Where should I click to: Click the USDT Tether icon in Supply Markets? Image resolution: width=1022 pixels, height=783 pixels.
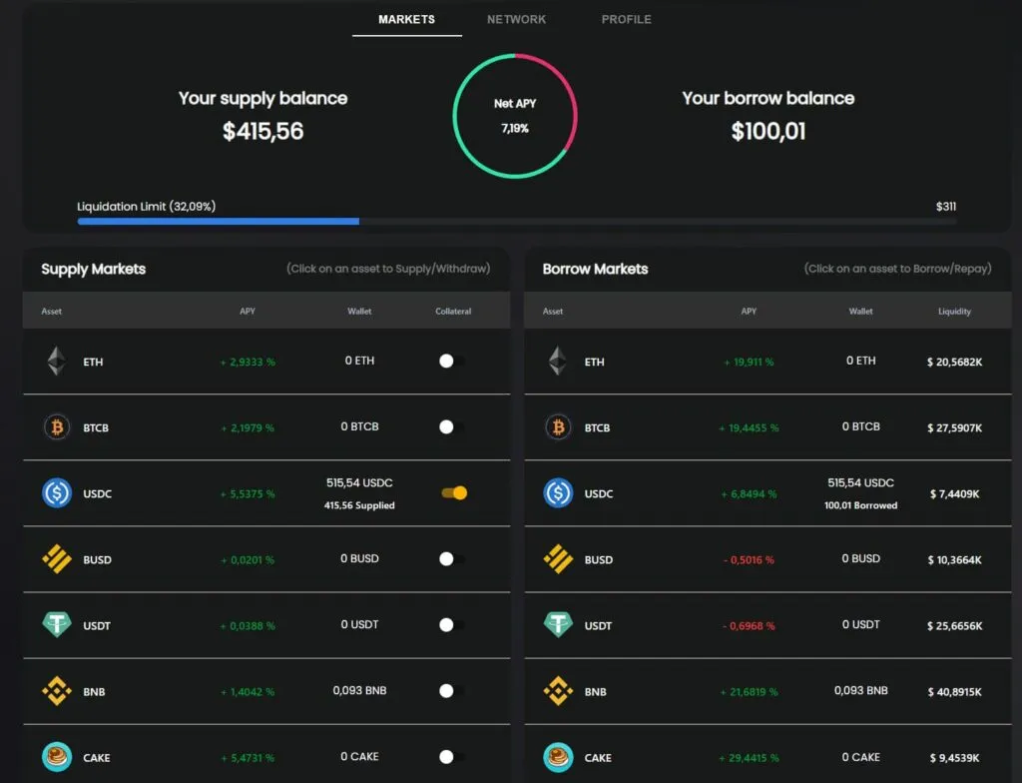(57, 624)
